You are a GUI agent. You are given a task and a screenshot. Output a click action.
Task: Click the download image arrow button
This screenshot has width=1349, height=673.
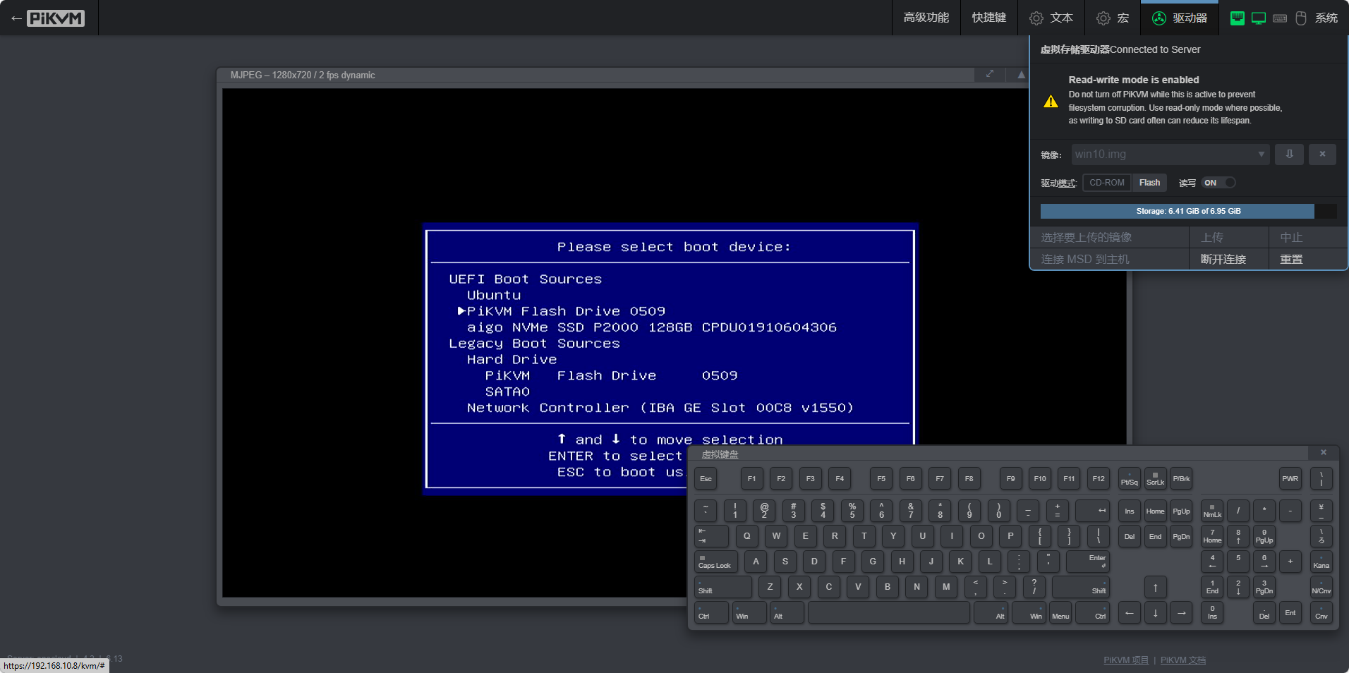(x=1289, y=154)
